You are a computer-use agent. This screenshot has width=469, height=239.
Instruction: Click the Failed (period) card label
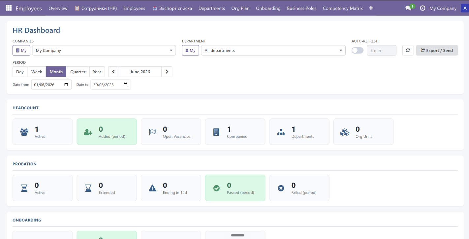pos(304,192)
